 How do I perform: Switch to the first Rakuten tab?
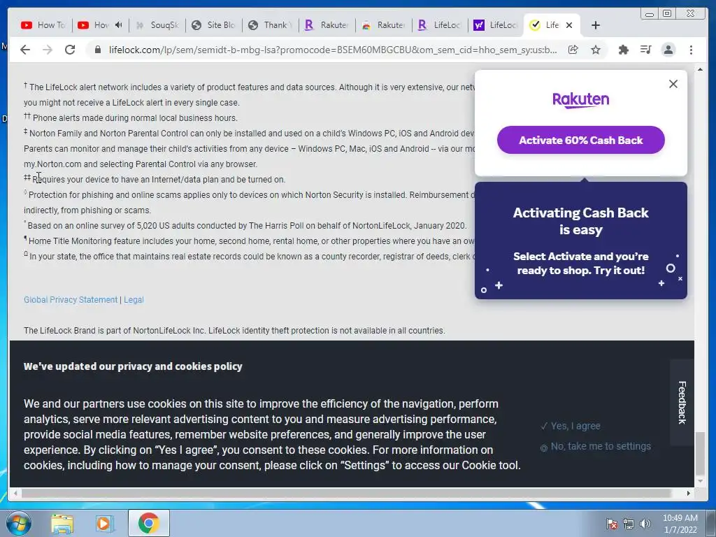point(327,25)
